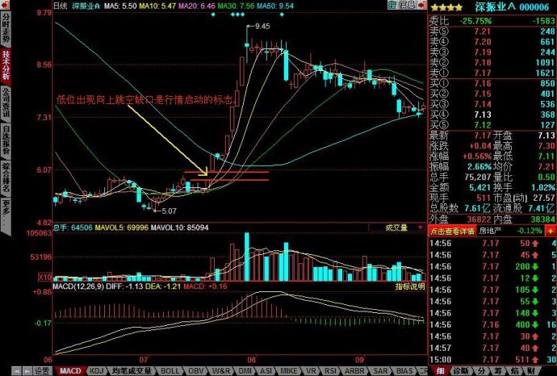
Task: Switch to the BOLL indicator tab
Action: 170,371
